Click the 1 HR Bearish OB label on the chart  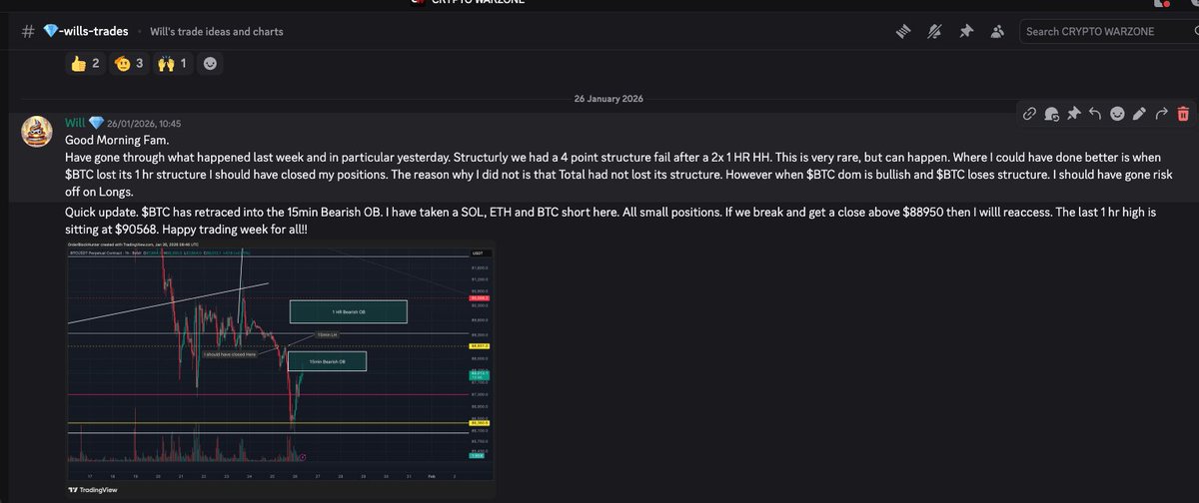click(348, 311)
